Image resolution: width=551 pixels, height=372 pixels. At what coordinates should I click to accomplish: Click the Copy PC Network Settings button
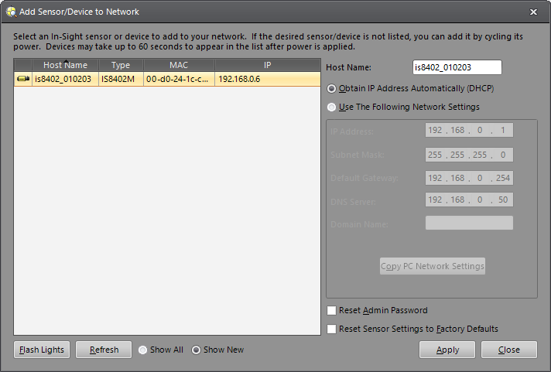[x=432, y=266]
